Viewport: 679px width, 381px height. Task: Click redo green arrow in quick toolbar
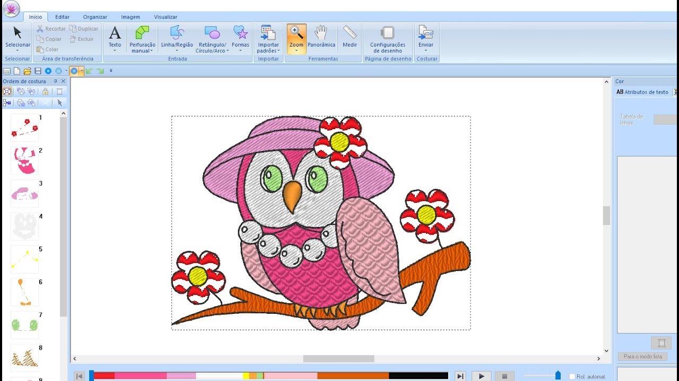click(100, 71)
